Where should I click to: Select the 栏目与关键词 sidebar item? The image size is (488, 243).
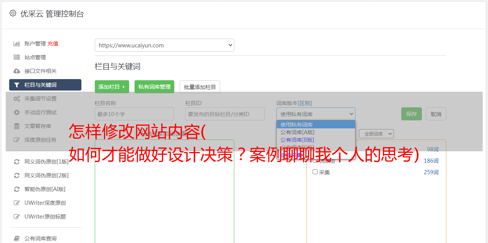pyautogui.click(x=45, y=85)
